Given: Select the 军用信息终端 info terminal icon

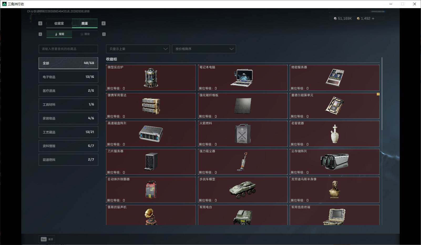Looking at the screenshot, I should [334, 217].
